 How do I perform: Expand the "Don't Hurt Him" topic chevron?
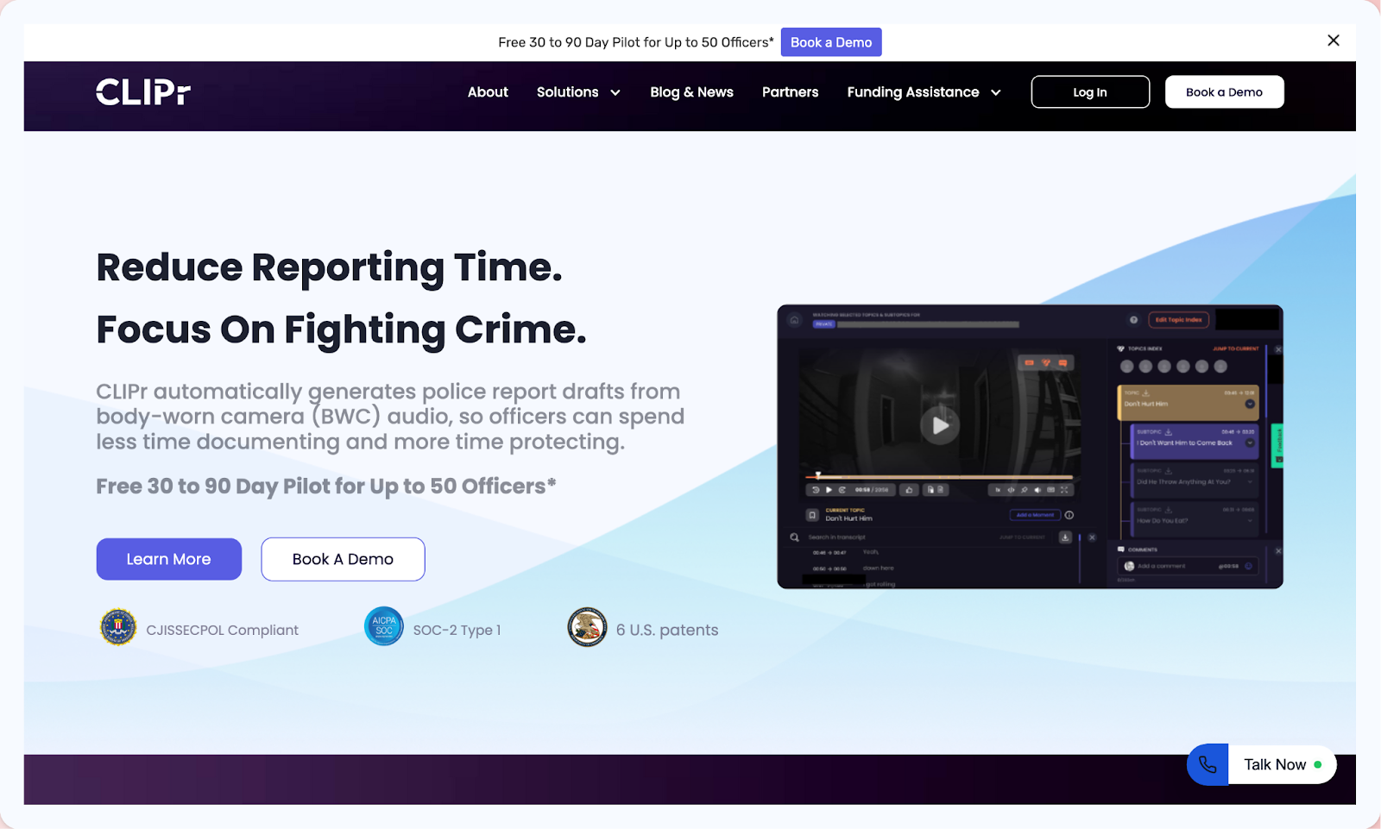tap(1250, 404)
